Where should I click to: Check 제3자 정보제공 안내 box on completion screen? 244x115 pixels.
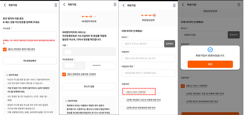[183, 102]
